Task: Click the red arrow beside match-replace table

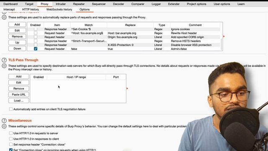Action: point(224,36)
